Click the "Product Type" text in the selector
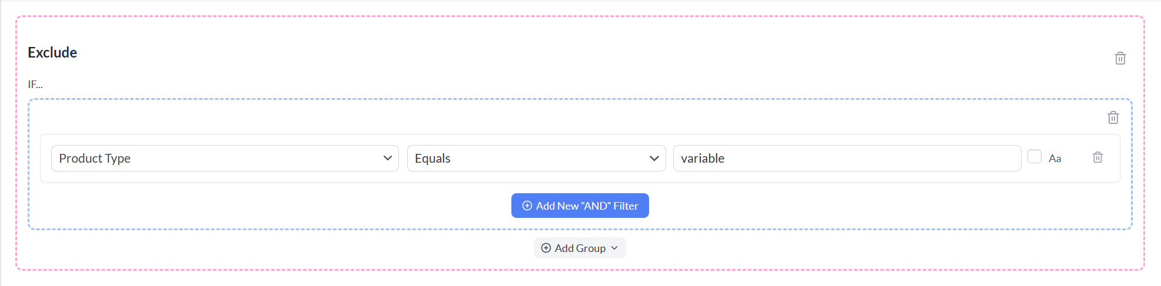The height and width of the screenshot is (286, 1161). point(95,159)
